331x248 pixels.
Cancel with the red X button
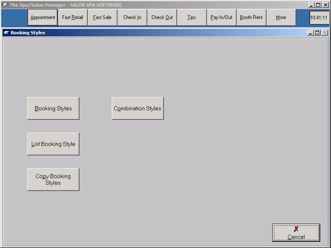[296, 233]
